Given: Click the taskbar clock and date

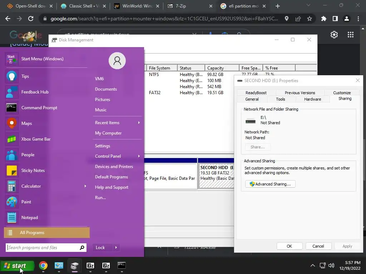Looking at the screenshot, I should coord(350,265).
